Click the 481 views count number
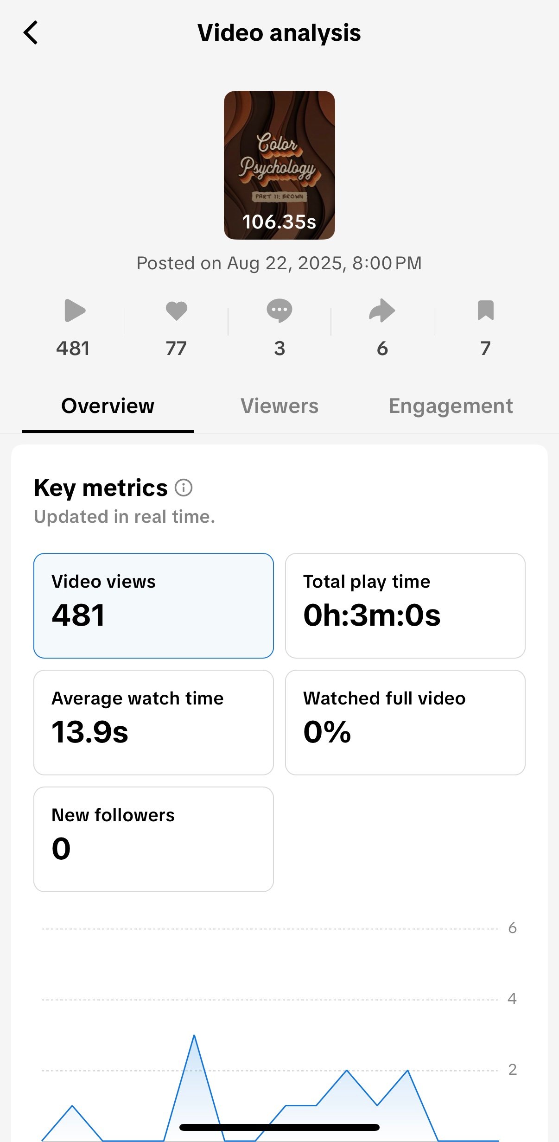559x1142 pixels. (x=73, y=349)
